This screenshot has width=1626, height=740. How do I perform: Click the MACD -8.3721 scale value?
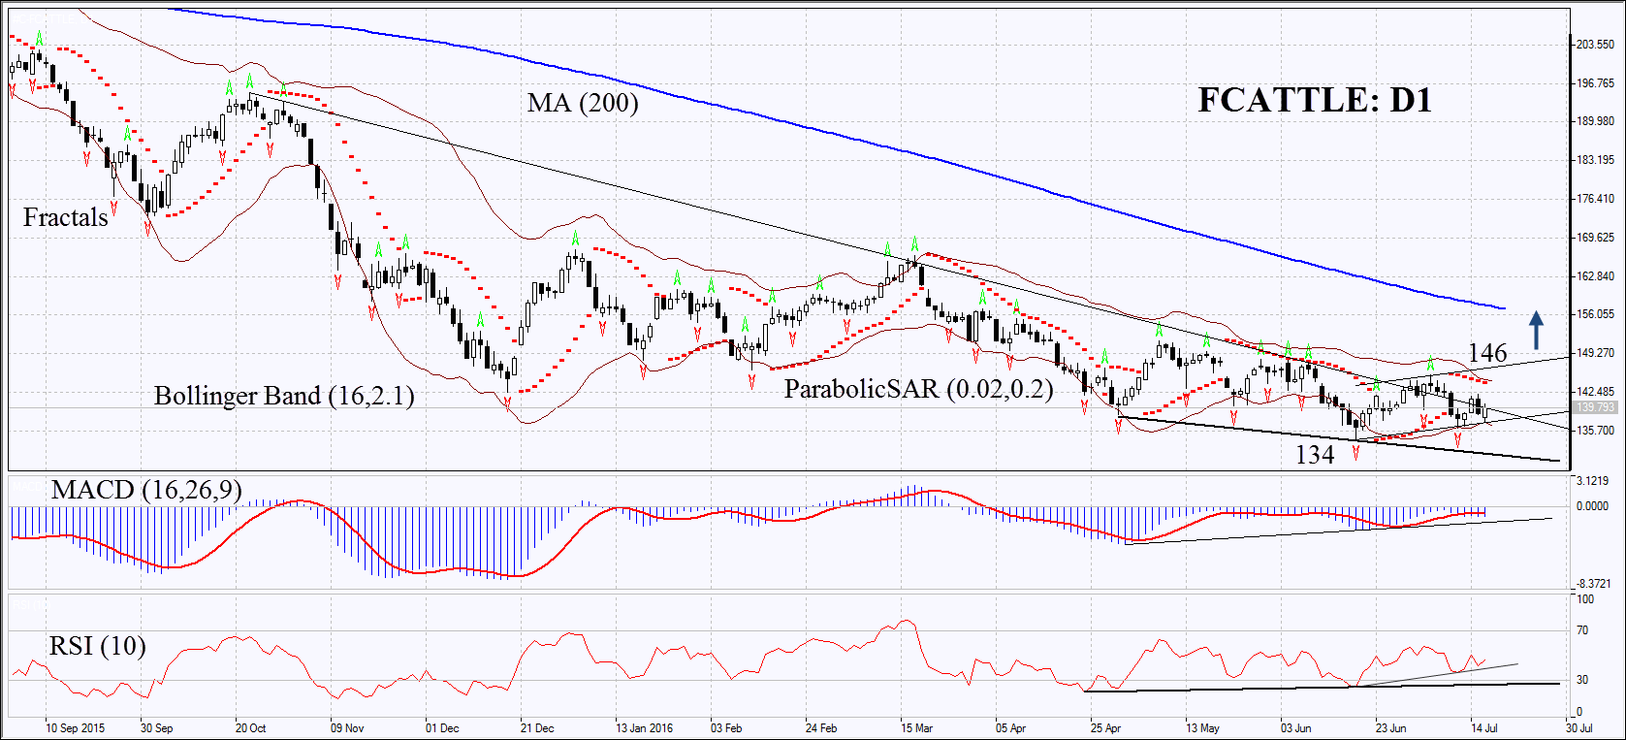coord(1593,584)
